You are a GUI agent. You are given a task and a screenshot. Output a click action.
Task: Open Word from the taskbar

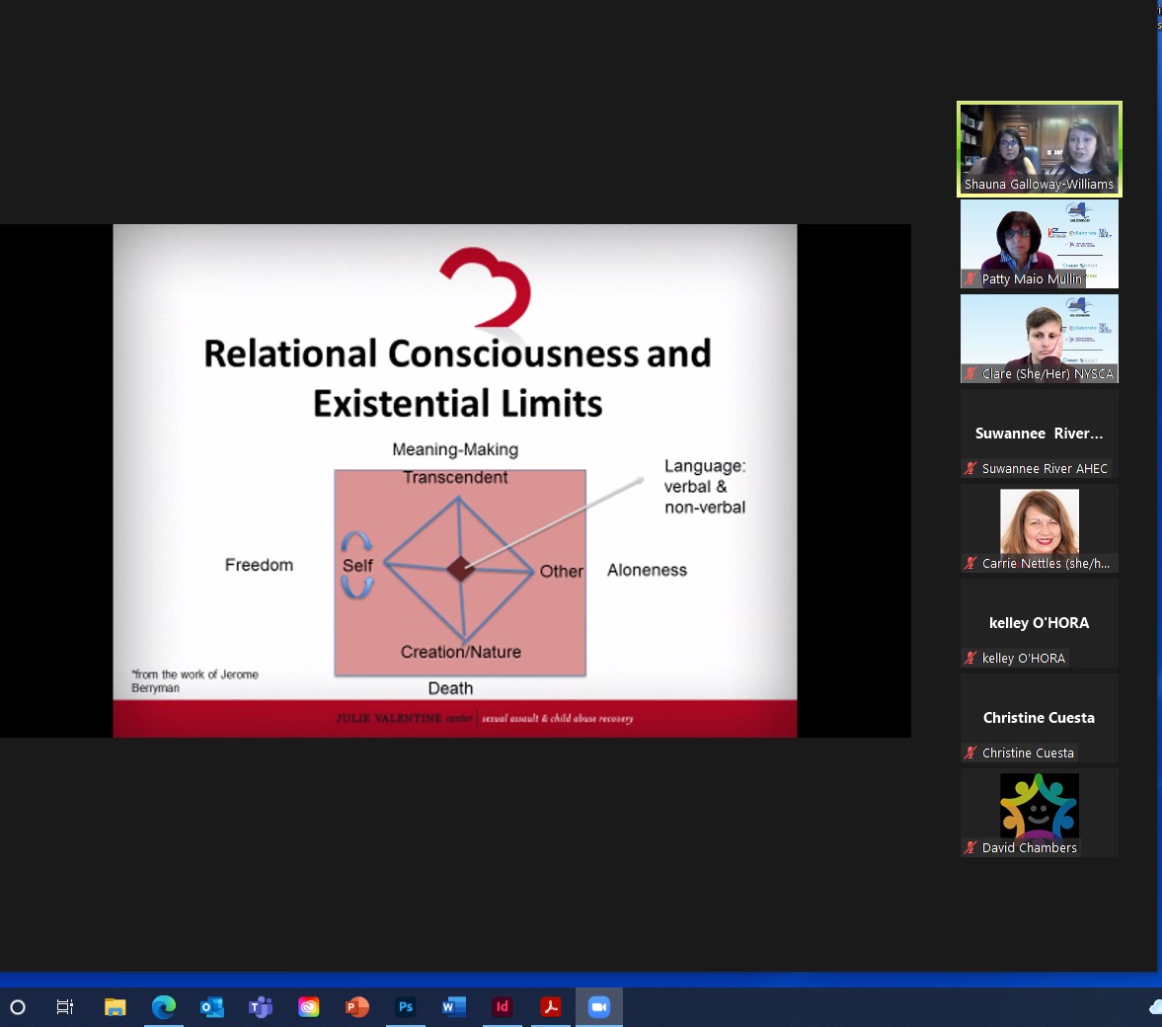[x=454, y=1006]
